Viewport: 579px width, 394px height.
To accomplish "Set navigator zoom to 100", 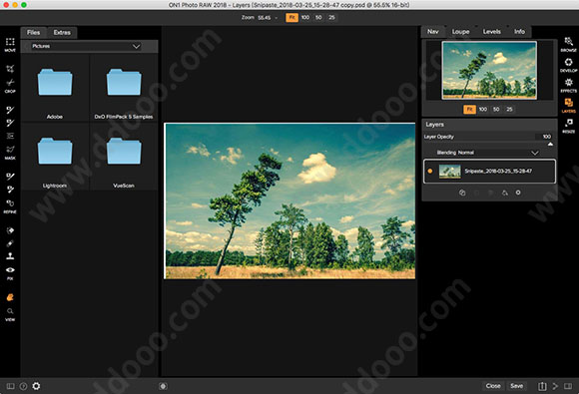I will tap(483, 109).
